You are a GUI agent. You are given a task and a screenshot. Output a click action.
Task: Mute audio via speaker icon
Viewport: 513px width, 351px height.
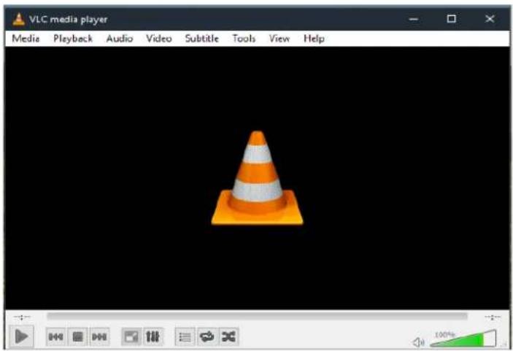coord(418,342)
